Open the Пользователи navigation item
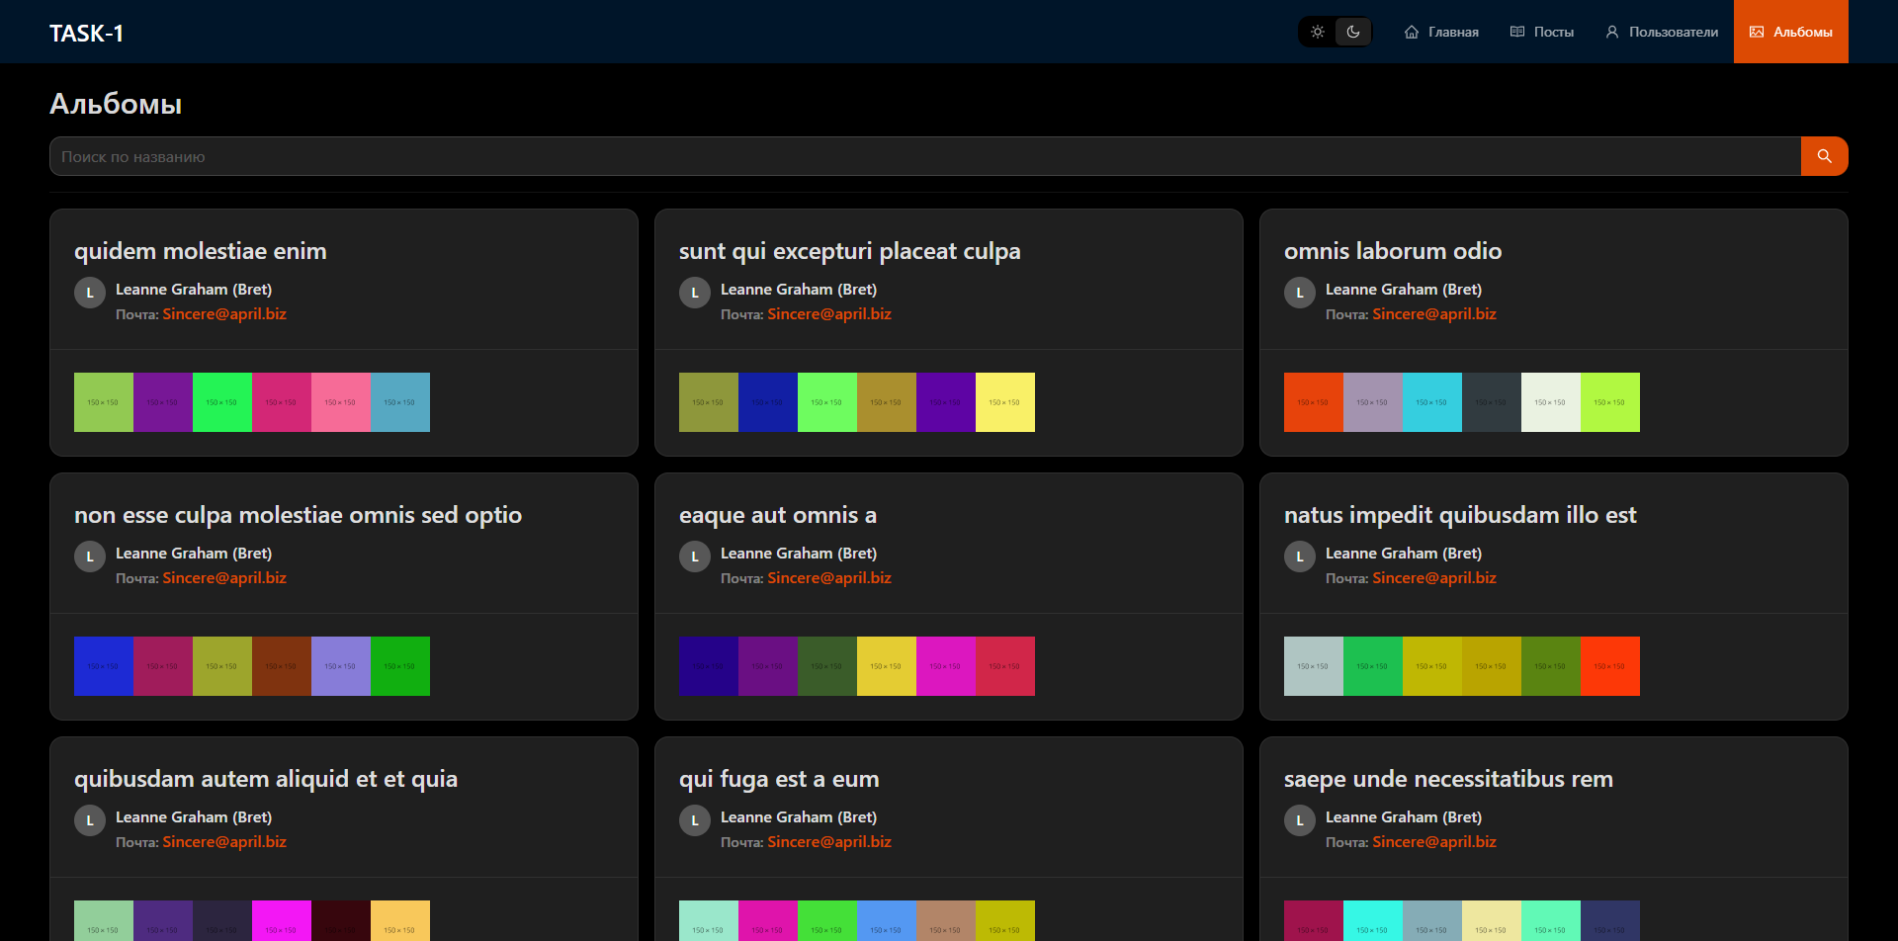1898x941 pixels. 1662,32
